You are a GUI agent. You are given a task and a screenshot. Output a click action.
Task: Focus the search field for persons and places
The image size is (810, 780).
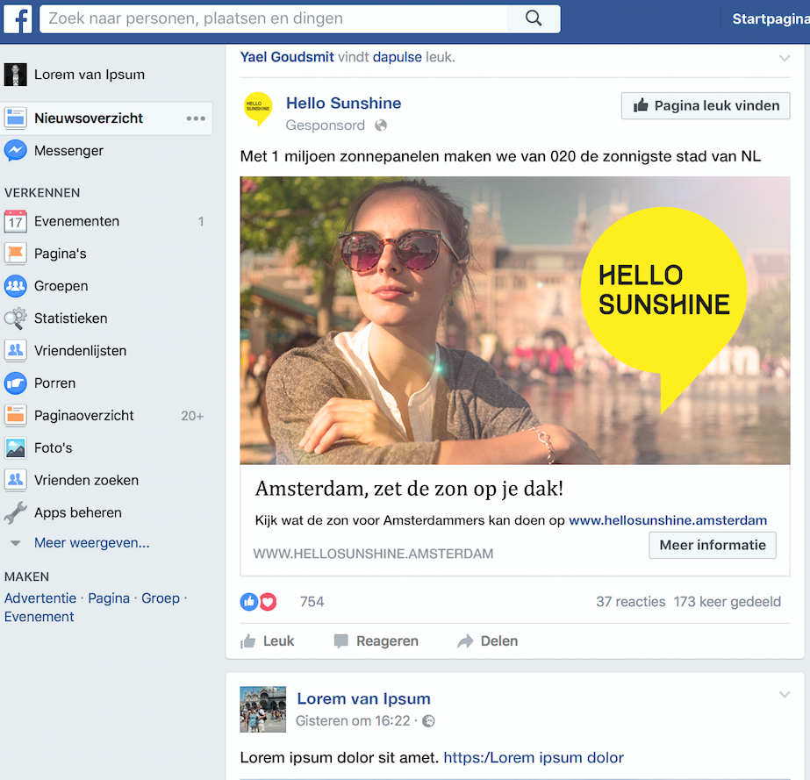273,18
